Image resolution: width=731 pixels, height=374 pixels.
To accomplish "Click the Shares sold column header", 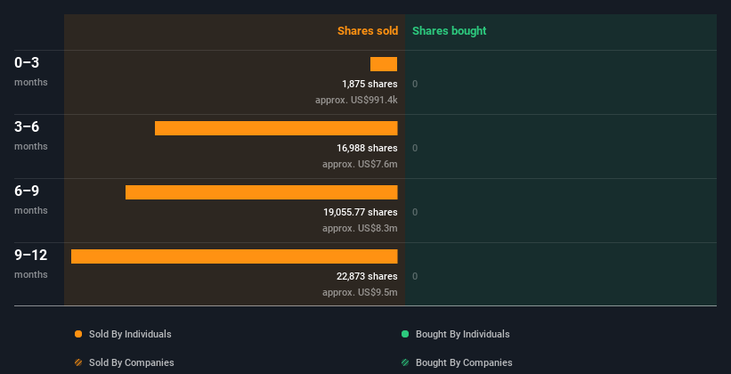I will pos(368,31).
